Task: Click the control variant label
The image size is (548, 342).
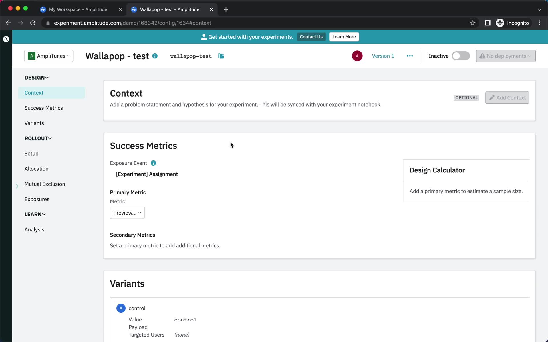Action: [x=136, y=308]
